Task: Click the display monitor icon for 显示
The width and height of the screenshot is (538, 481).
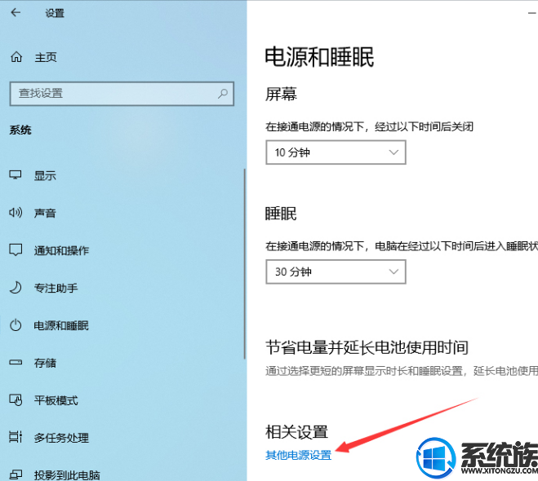Action: pyautogui.click(x=16, y=175)
